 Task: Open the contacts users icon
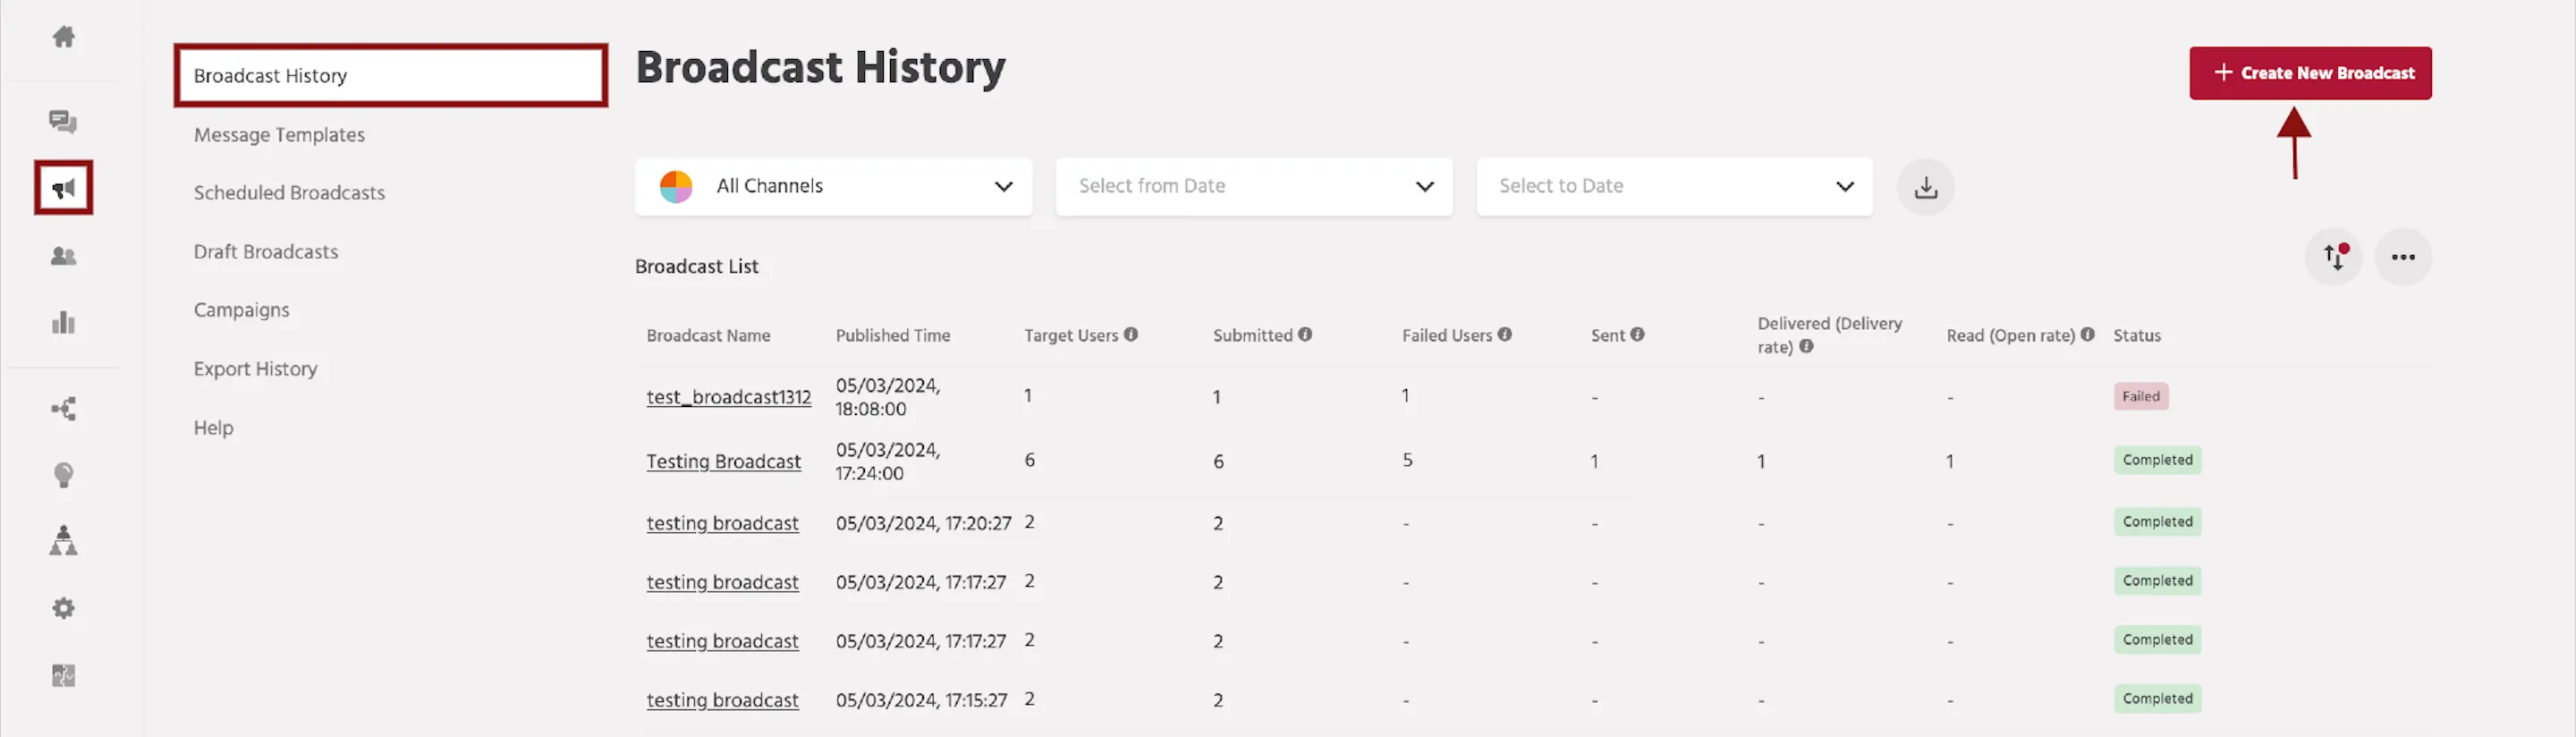tap(63, 256)
